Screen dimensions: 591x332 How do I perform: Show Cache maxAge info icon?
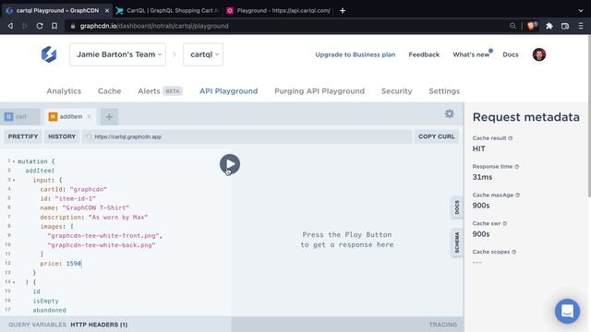517,195
